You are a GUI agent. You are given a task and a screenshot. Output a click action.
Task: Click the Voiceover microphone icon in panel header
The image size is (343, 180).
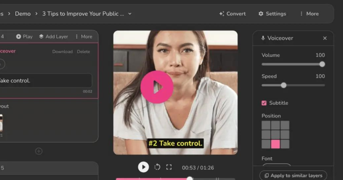coord(263,38)
